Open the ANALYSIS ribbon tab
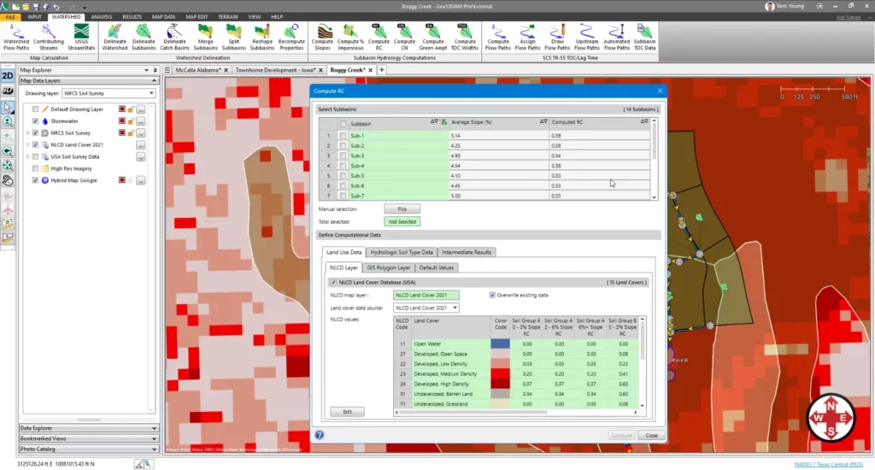 coord(102,17)
